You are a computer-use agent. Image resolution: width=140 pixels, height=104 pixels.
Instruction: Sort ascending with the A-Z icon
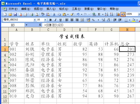pos(106,14)
